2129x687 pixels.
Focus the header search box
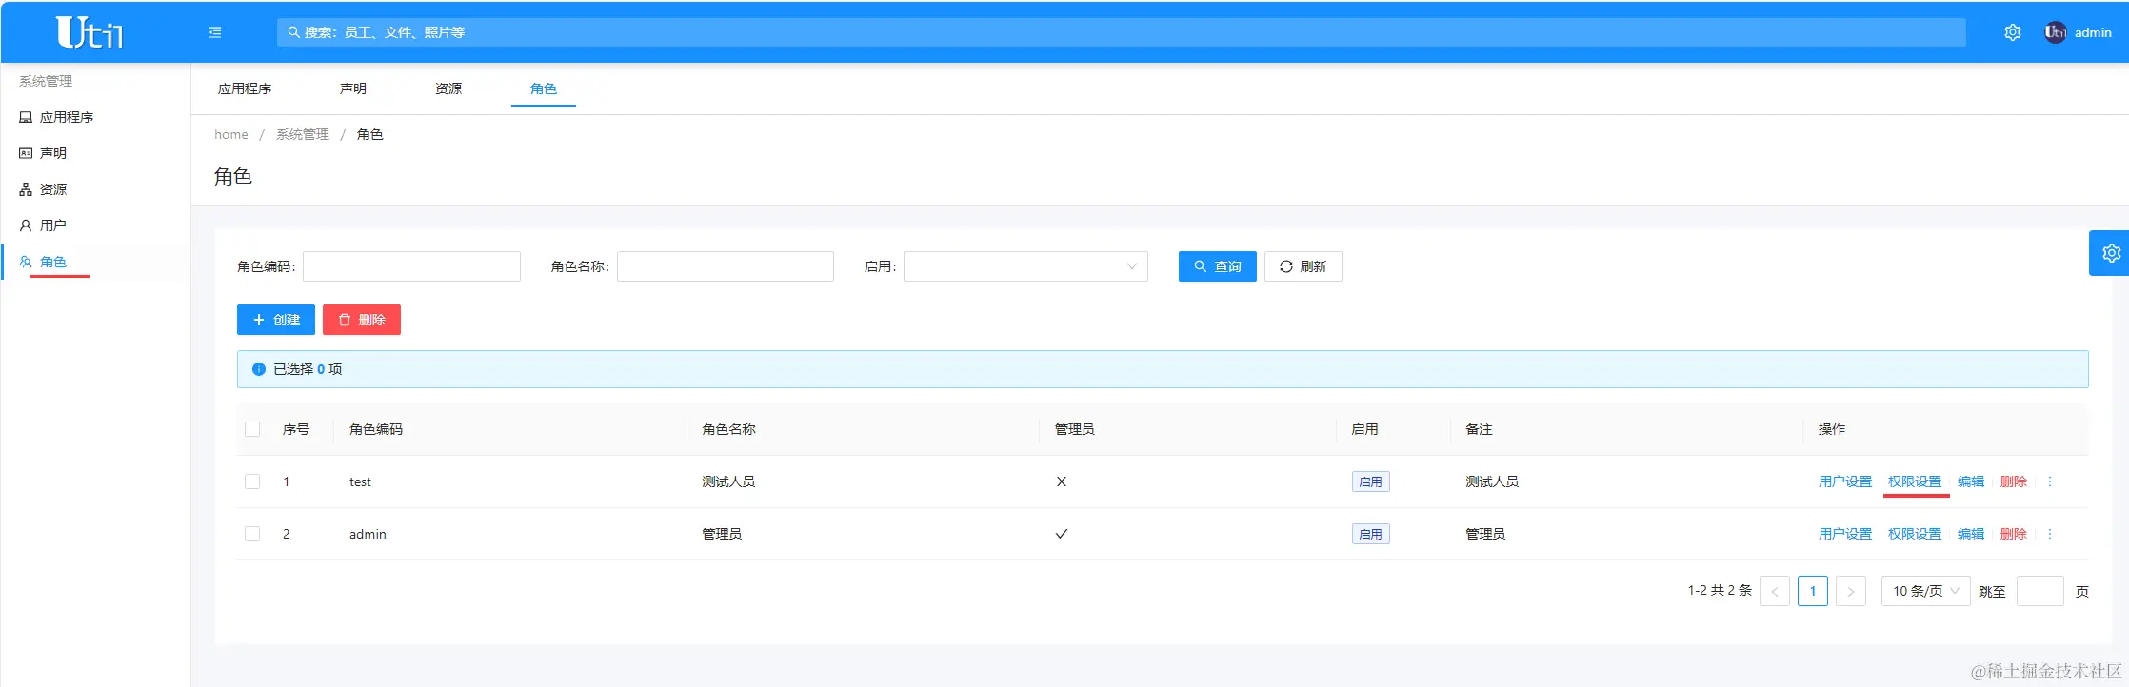[x=1122, y=32]
